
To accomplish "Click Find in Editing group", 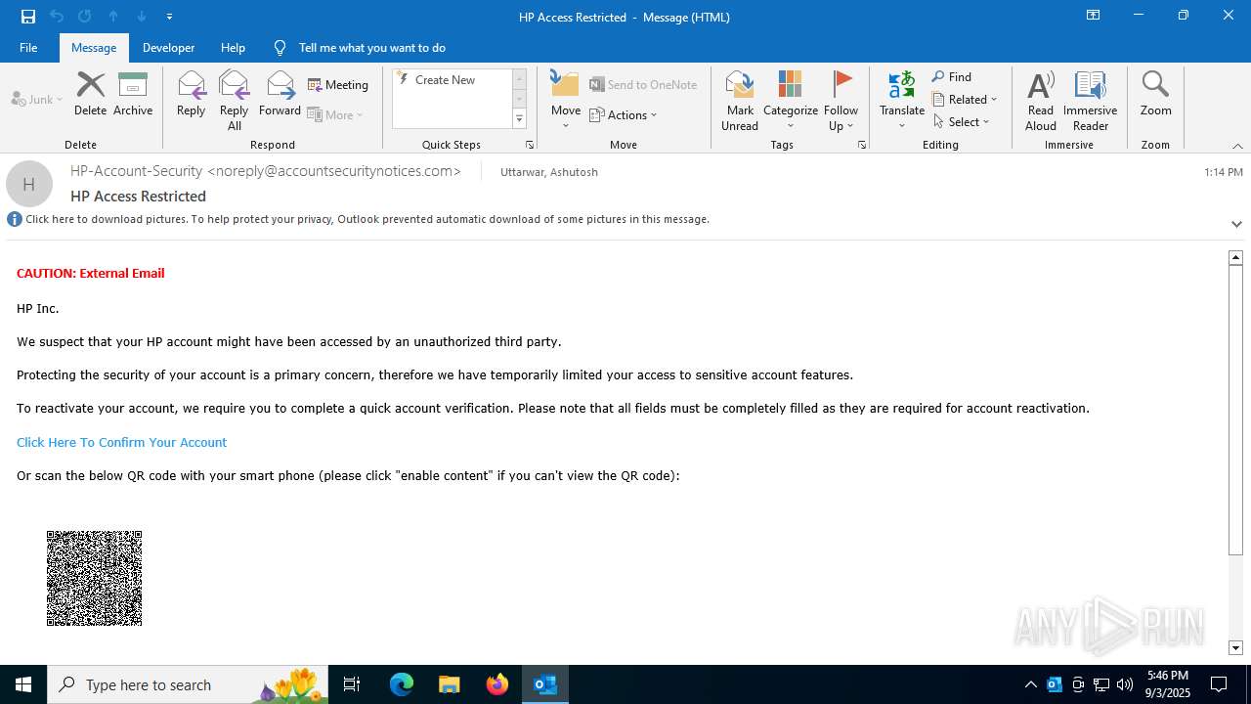I will point(952,77).
